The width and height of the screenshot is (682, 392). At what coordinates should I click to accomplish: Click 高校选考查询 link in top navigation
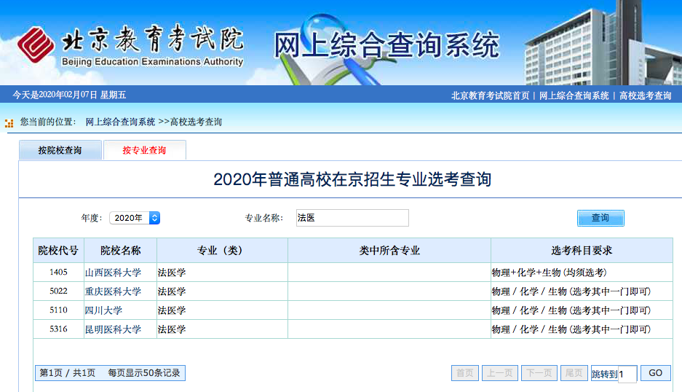point(645,95)
